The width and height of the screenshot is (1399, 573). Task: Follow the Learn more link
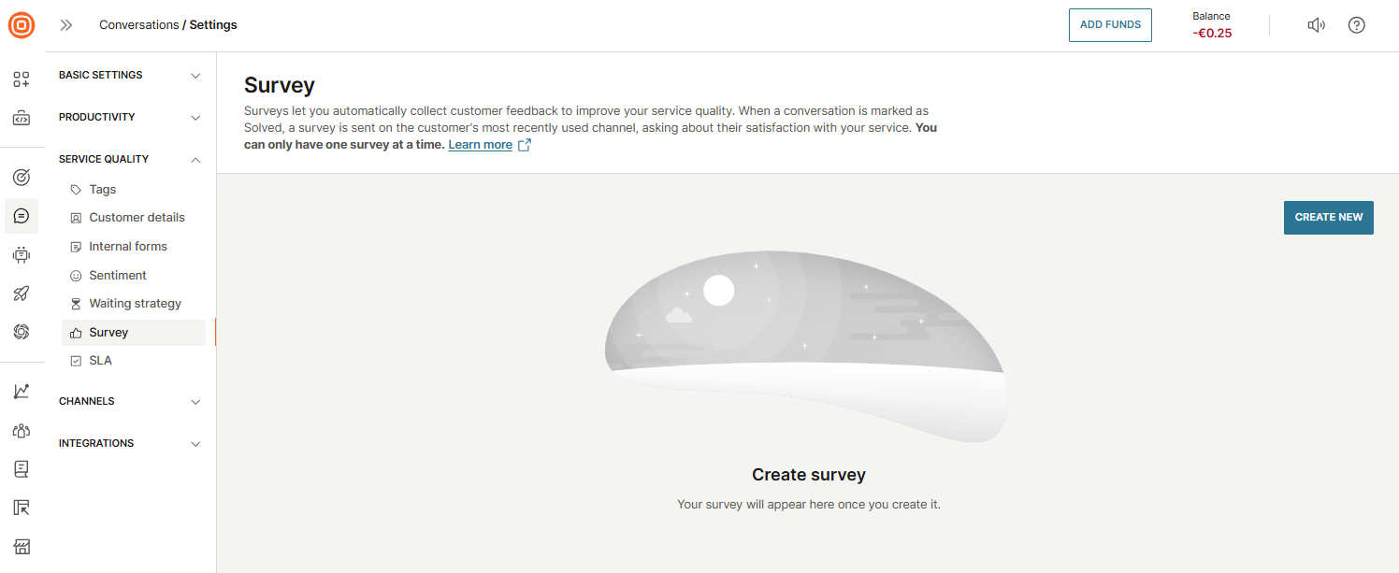click(481, 145)
